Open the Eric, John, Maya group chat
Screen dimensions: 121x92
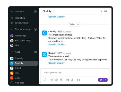pos(24,41)
